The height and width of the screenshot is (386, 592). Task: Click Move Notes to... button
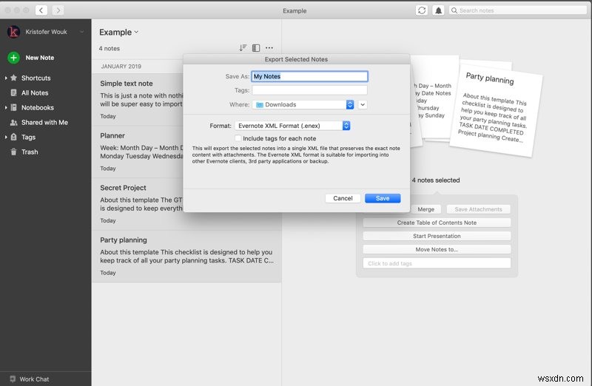point(437,249)
